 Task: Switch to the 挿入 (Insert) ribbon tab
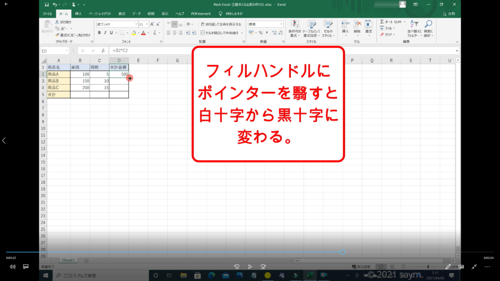pyautogui.click(x=78, y=14)
